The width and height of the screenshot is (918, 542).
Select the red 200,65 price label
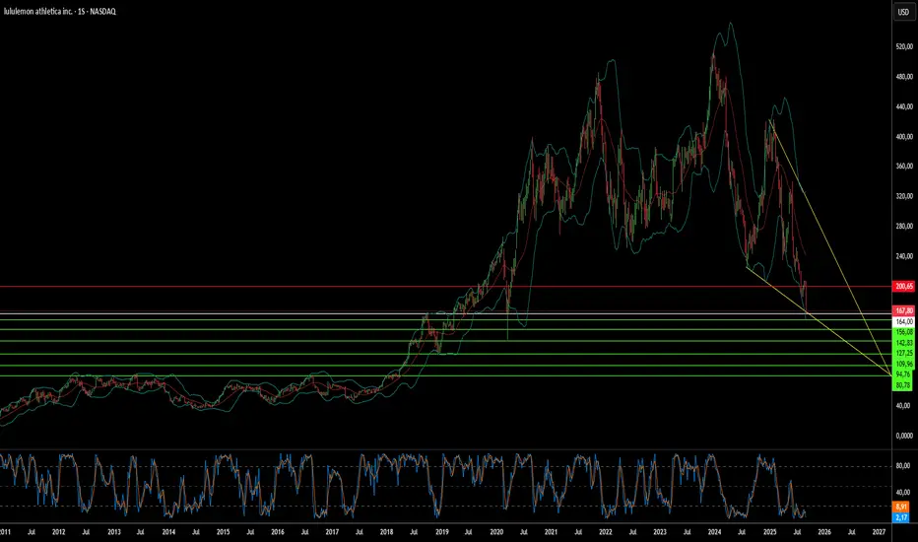(903, 287)
